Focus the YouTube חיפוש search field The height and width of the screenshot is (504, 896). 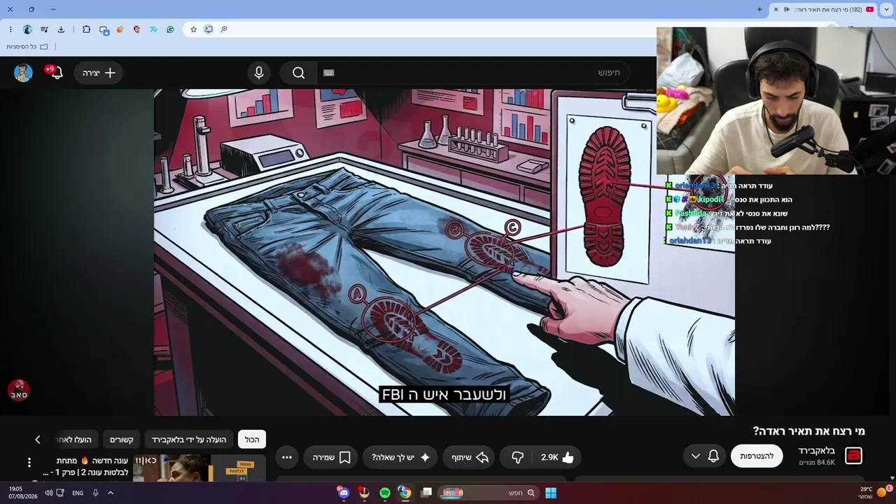coord(474,73)
